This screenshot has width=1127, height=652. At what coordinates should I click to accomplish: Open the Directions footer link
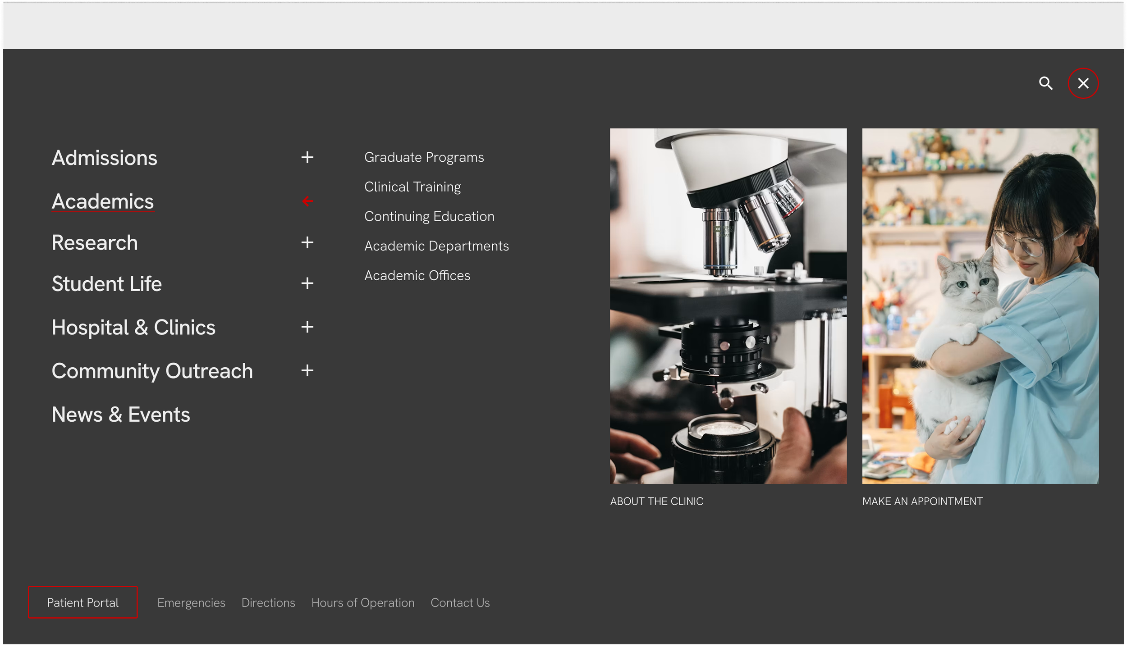[268, 603]
